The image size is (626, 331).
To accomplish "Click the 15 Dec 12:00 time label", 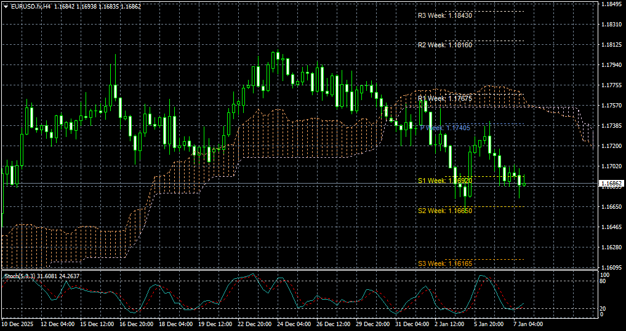I will click(97, 325).
